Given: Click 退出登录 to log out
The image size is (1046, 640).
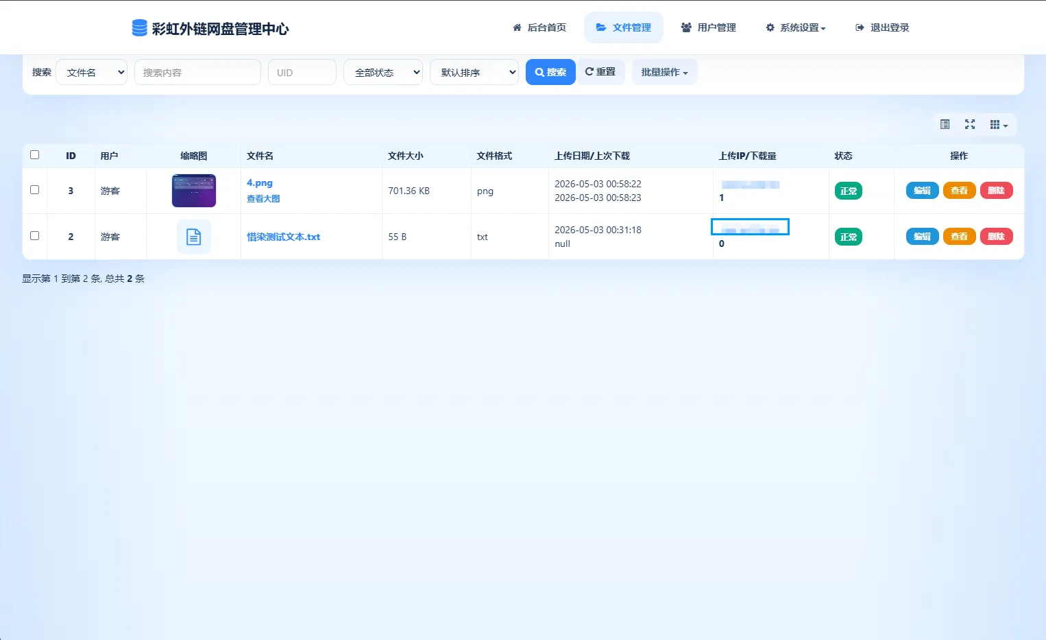Looking at the screenshot, I should (x=882, y=27).
